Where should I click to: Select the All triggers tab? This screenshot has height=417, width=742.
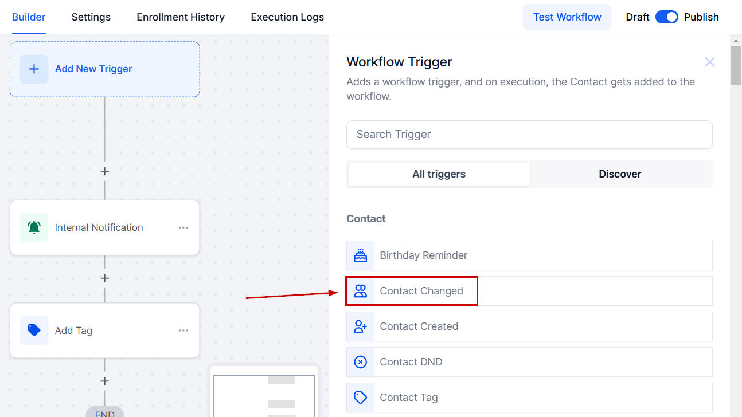(x=439, y=174)
